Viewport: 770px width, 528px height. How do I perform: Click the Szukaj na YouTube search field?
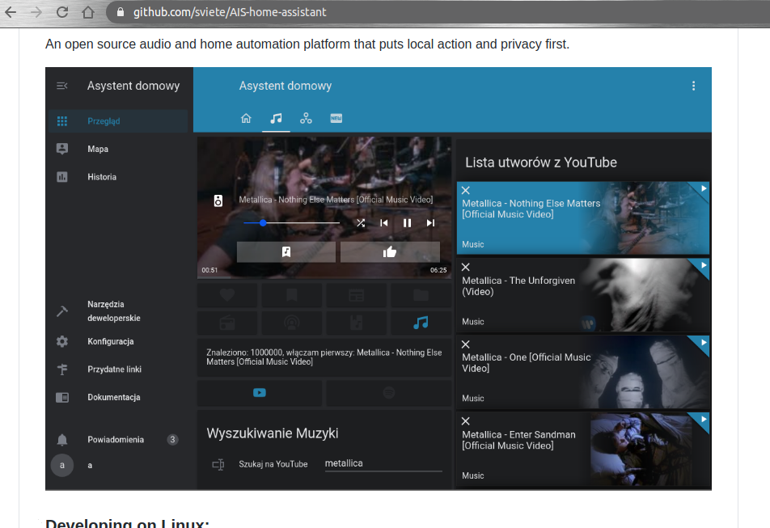click(x=383, y=464)
